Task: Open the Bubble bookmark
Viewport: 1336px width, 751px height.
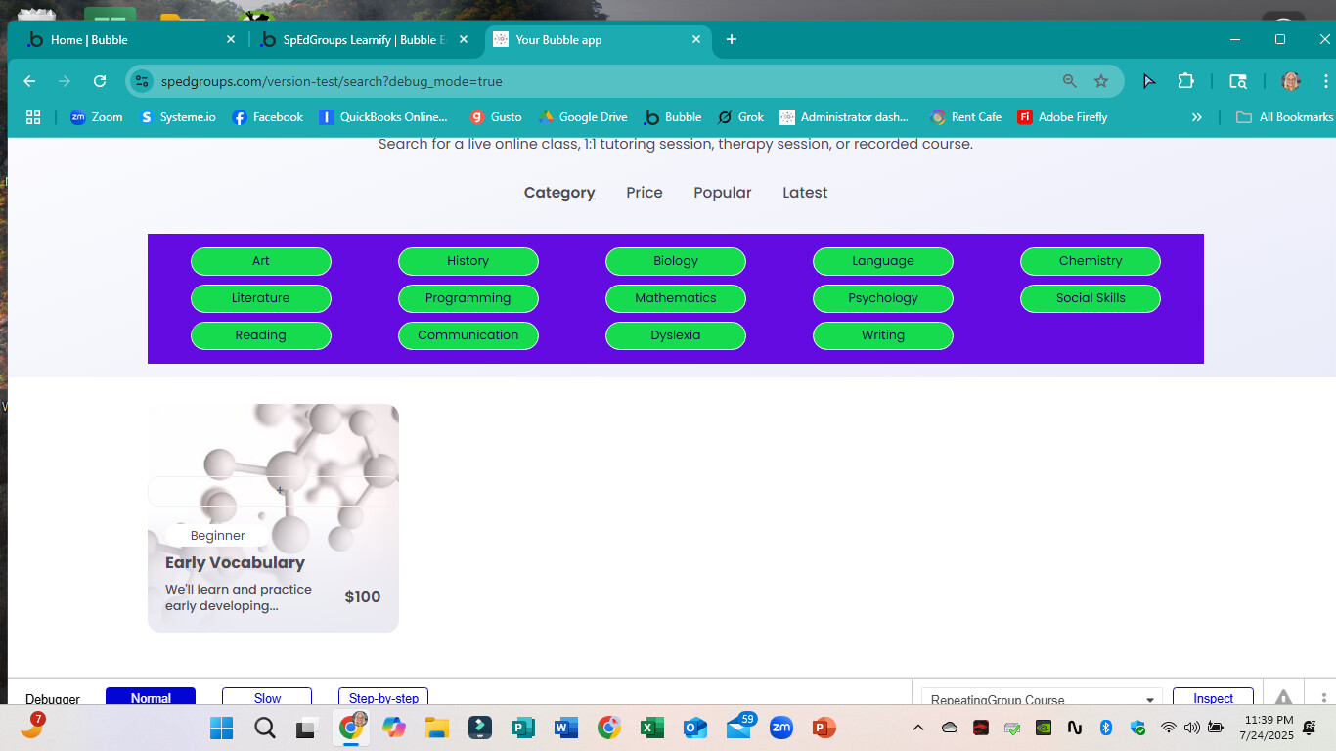Action: (x=673, y=117)
